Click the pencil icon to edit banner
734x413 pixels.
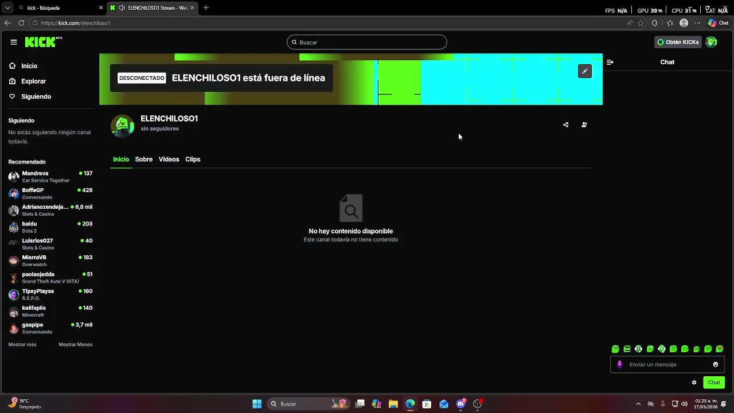tap(584, 71)
